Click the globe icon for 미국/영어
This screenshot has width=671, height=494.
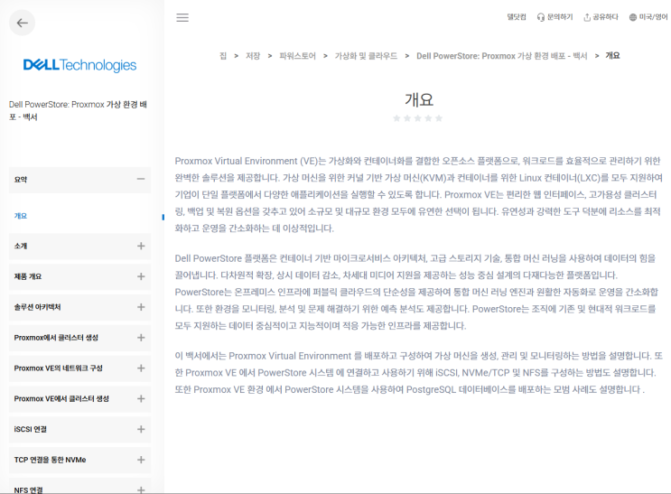click(x=633, y=17)
